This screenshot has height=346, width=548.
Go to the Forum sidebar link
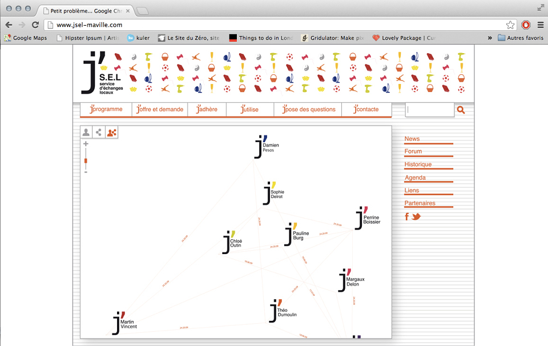pyautogui.click(x=413, y=151)
